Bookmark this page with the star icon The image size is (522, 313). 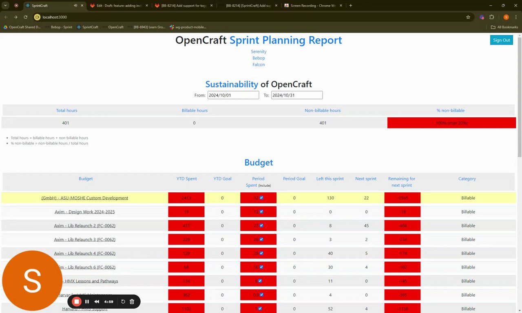click(468, 17)
